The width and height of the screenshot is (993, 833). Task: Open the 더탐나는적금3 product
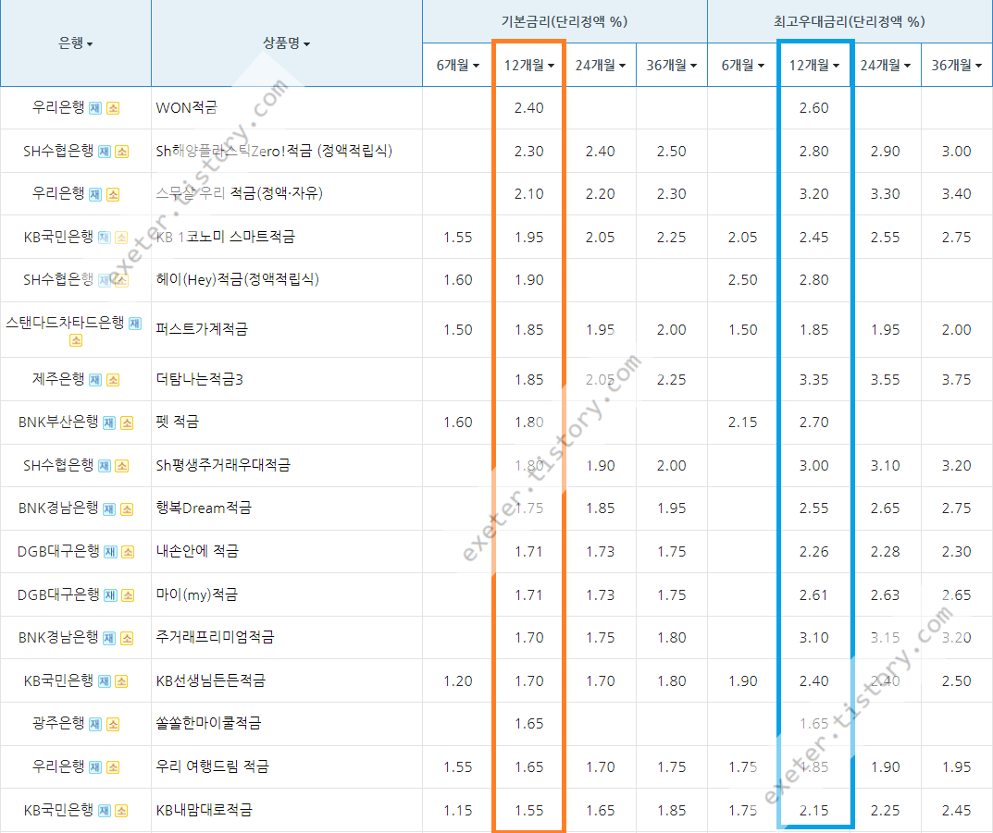click(200, 379)
